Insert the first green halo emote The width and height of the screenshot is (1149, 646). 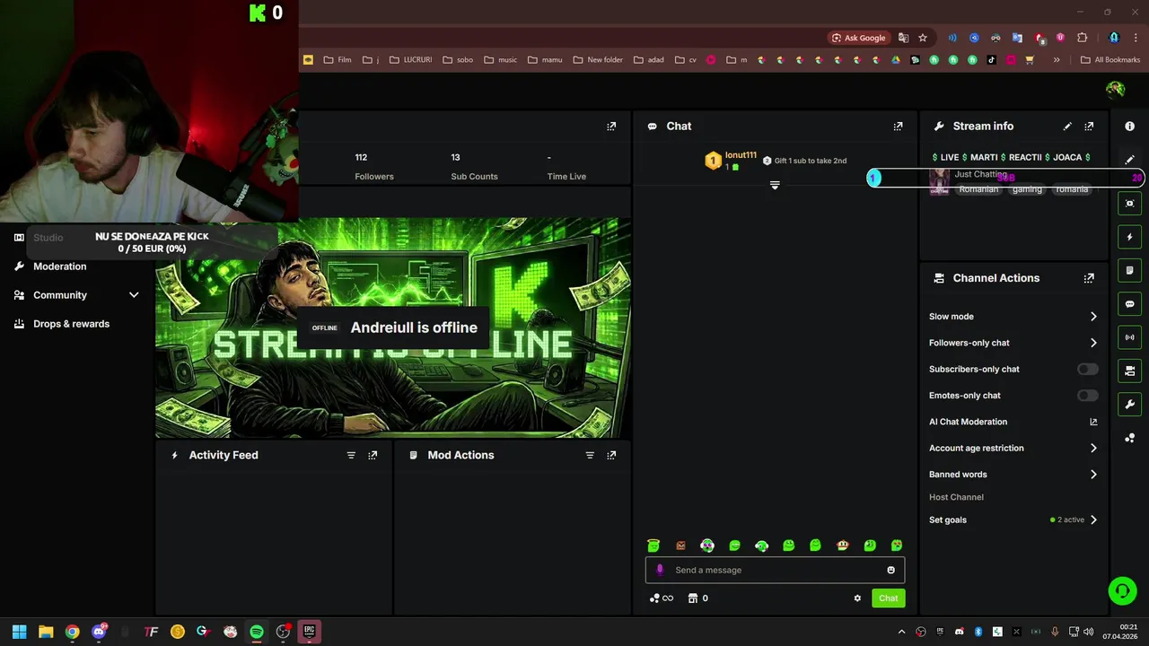pos(653,546)
